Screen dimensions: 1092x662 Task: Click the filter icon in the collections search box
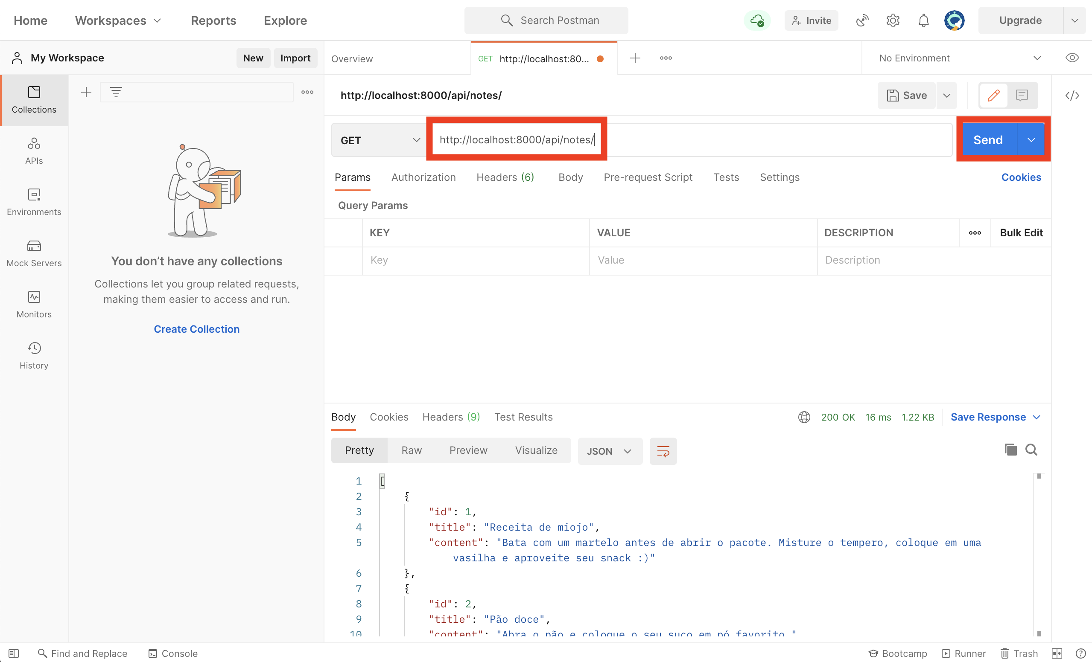pyautogui.click(x=116, y=92)
